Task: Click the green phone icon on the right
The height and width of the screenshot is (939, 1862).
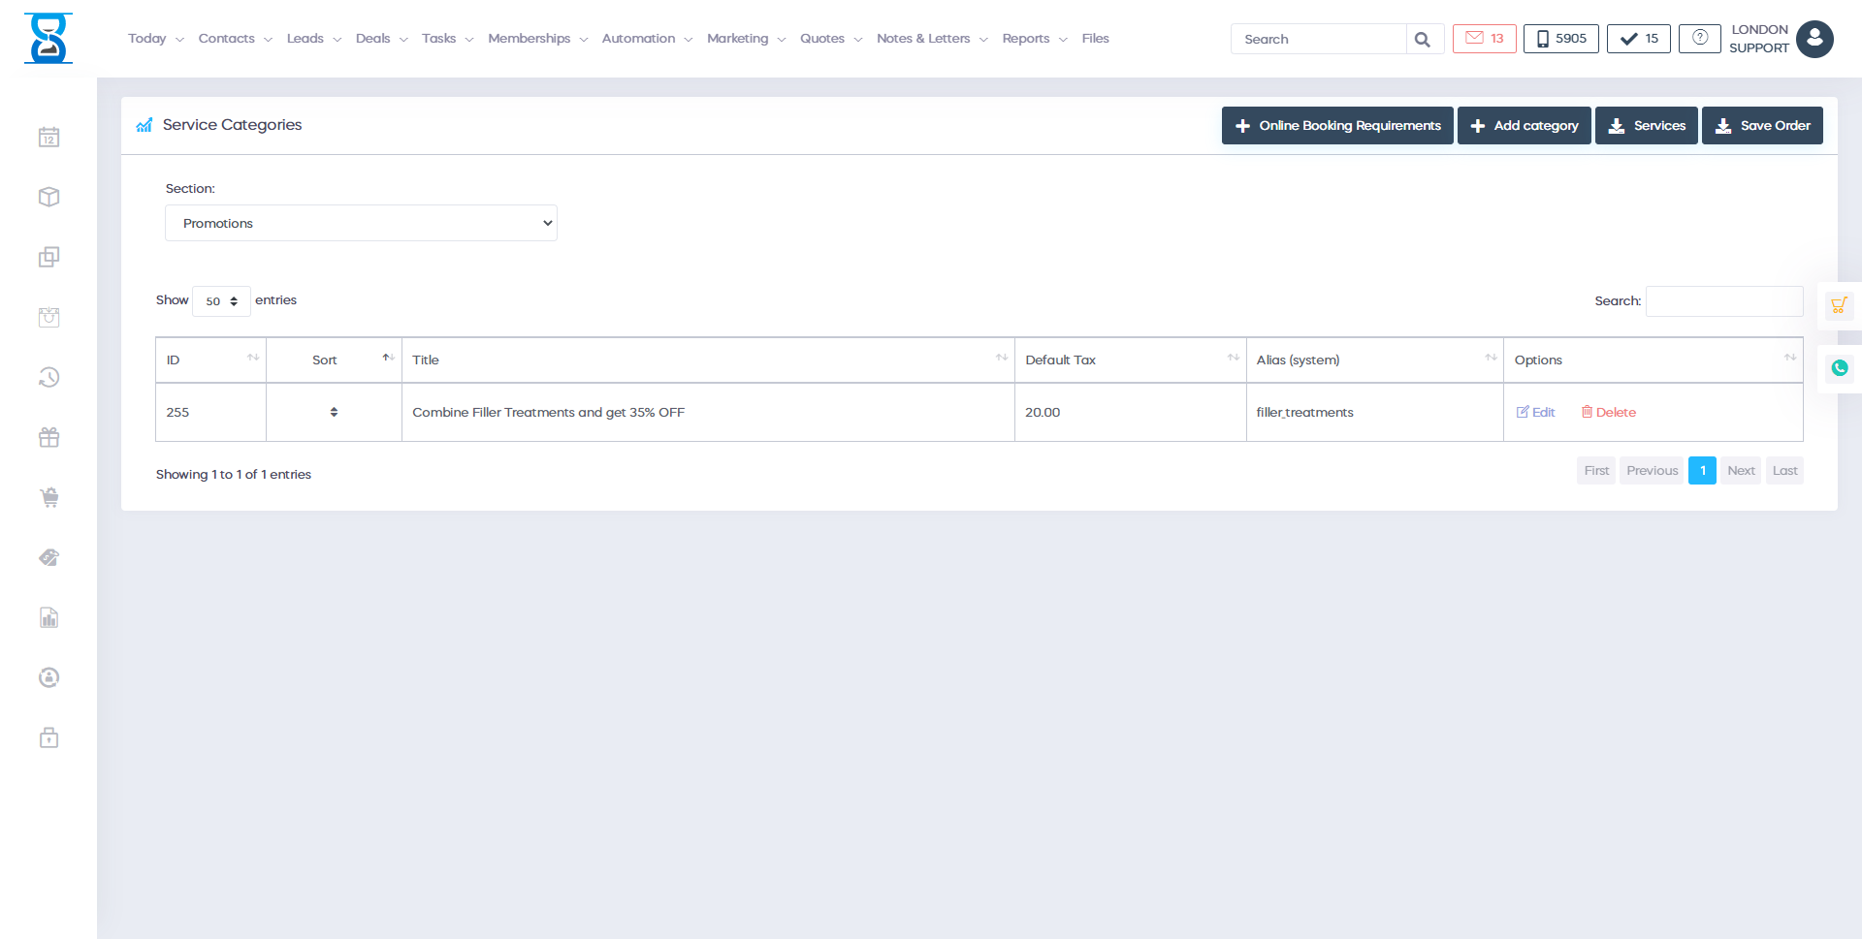Action: (1839, 368)
